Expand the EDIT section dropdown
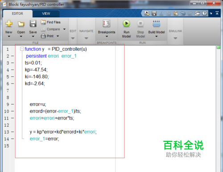 tap(73, 38)
